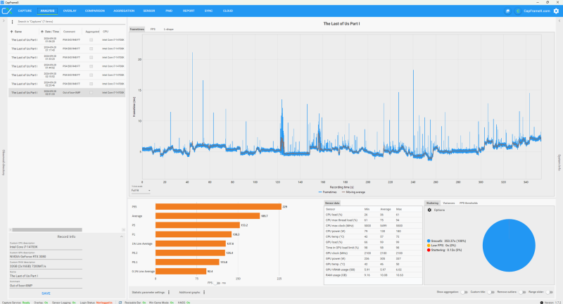Click the app icon in title bar

pos(3,2)
